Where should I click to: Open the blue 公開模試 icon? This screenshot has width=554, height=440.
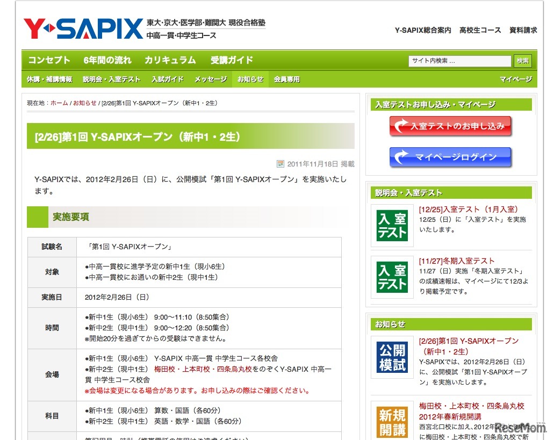(x=392, y=357)
